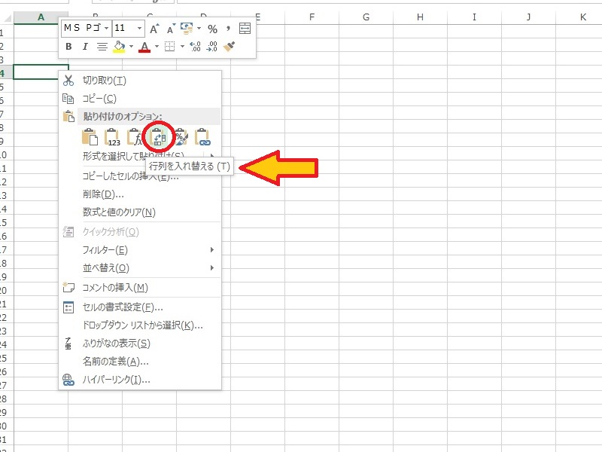
Task: Open ハイパーリンク(I)... dialog entry
Action: click(116, 379)
